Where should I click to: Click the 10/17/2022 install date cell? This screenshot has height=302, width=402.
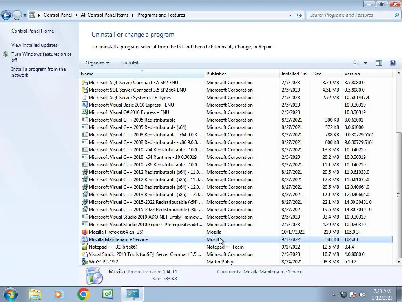point(293,232)
